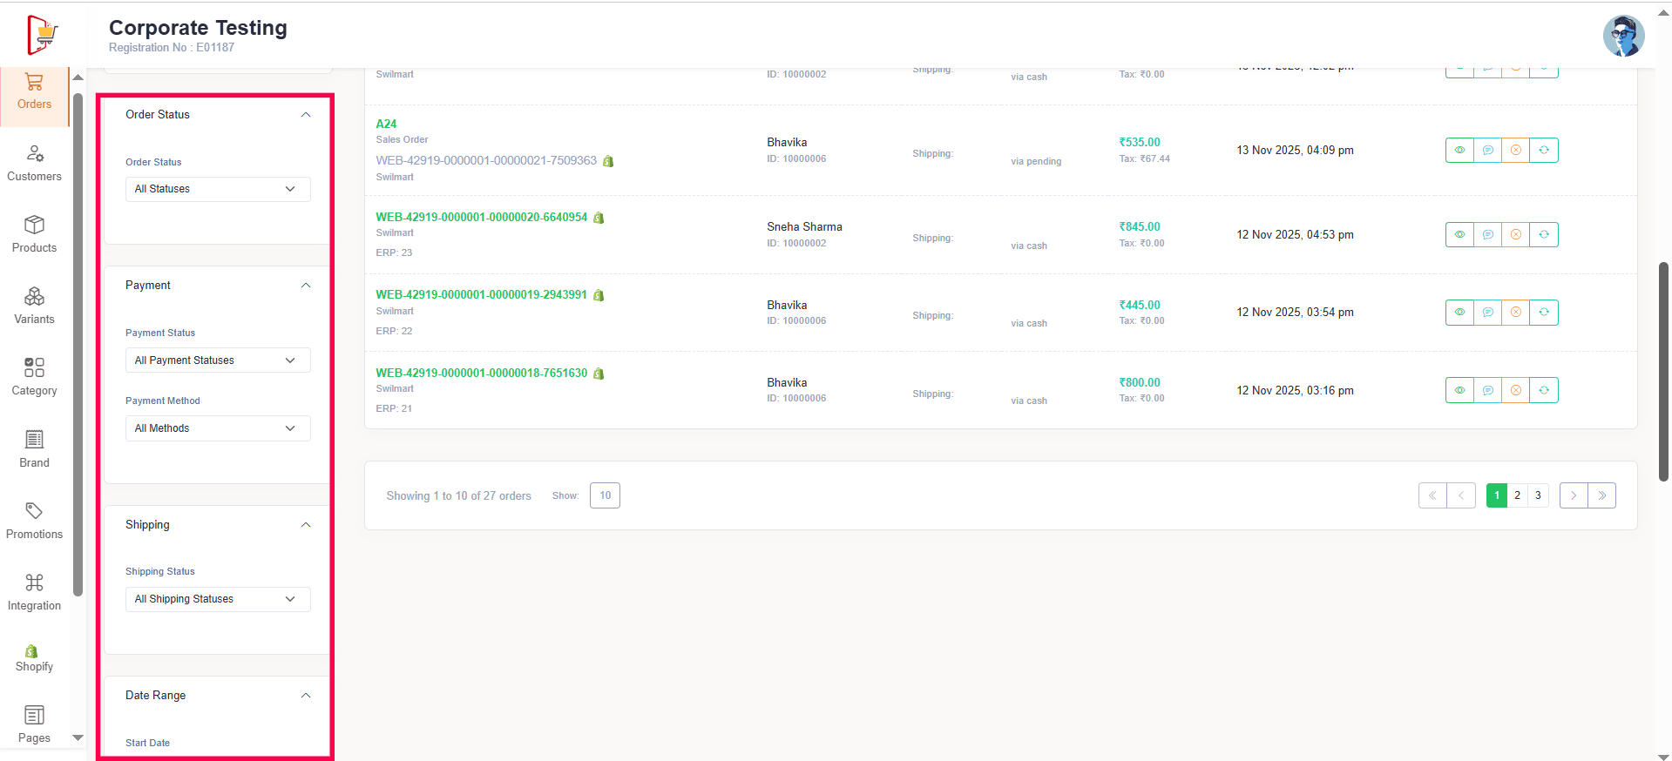Open order WEB-42919-0000001-00000020-6640954
1672x761 pixels.
click(x=481, y=218)
